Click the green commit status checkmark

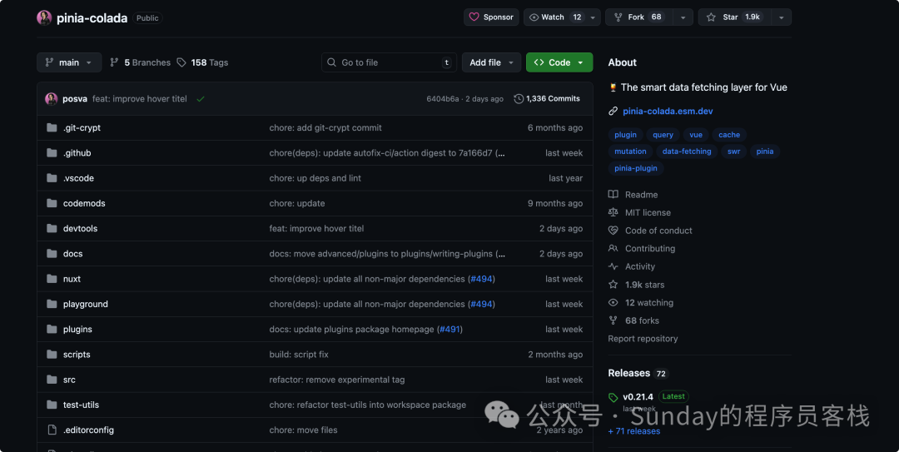tap(200, 99)
